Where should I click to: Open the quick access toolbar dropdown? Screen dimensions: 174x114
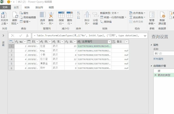[14, 2]
